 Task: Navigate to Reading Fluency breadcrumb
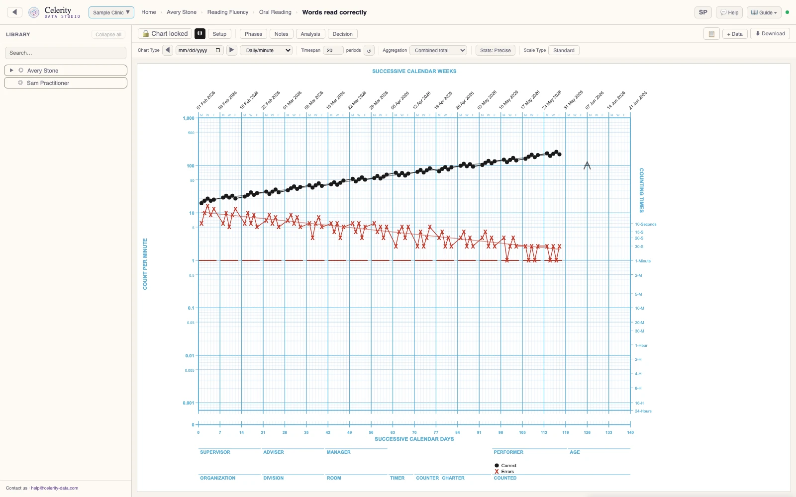point(228,12)
